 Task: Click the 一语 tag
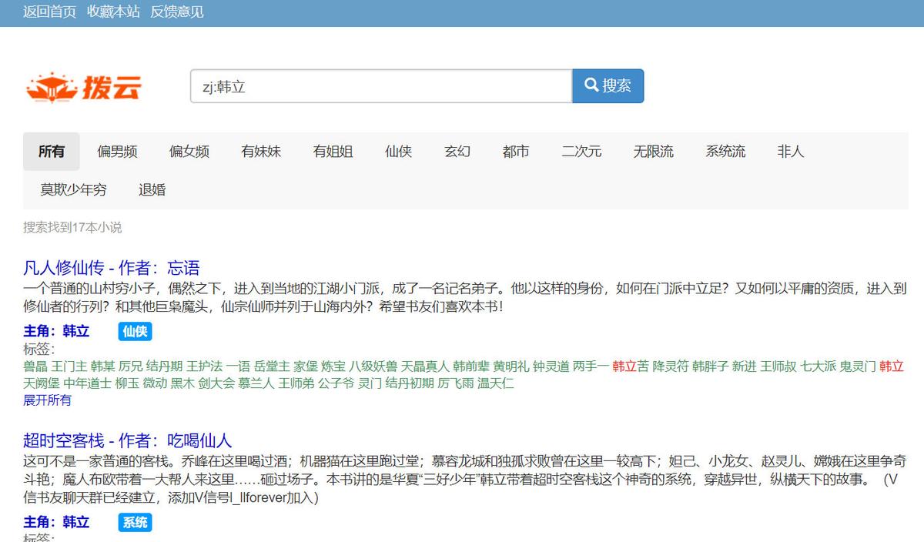point(239,366)
